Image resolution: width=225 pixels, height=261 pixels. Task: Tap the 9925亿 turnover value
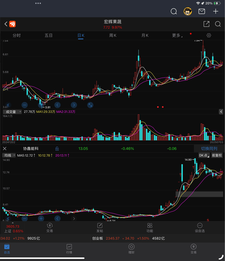(34, 238)
